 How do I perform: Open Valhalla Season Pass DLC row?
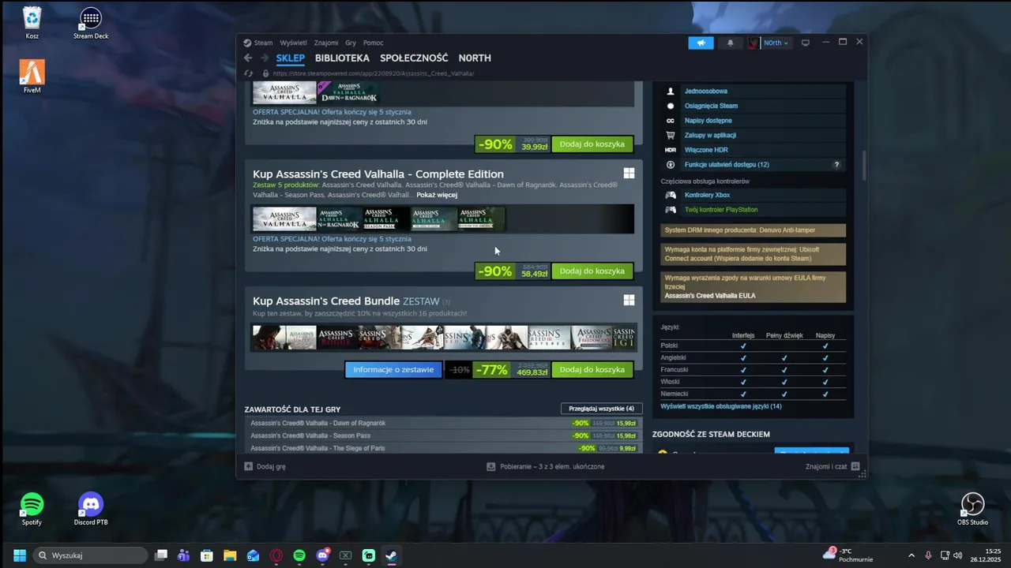pyautogui.click(x=443, y=435)
